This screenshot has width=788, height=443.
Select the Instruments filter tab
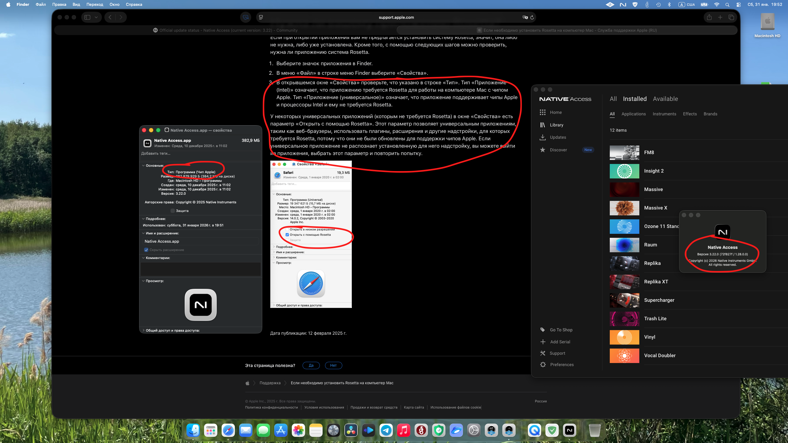point(664,114)
